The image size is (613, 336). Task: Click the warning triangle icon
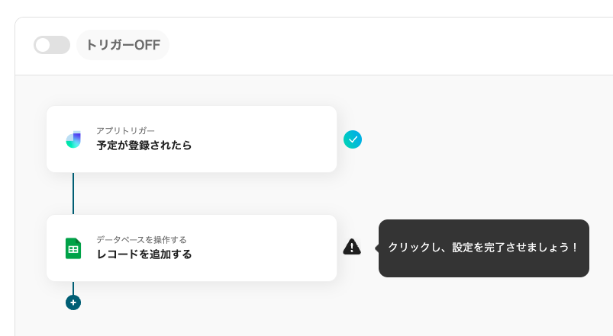pyautogui.click(x=352, y=247)
